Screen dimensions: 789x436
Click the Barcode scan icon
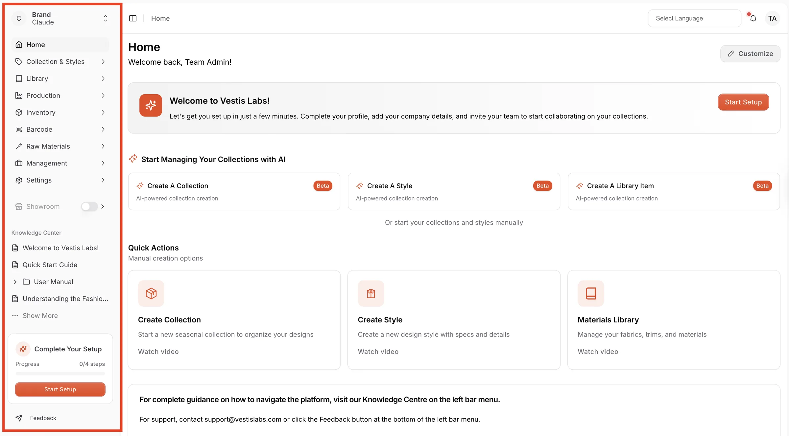[x=19, y=129]
